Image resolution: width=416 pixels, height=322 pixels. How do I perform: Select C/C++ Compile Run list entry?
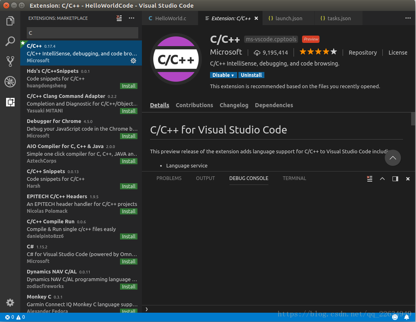[x=81, y=229]
